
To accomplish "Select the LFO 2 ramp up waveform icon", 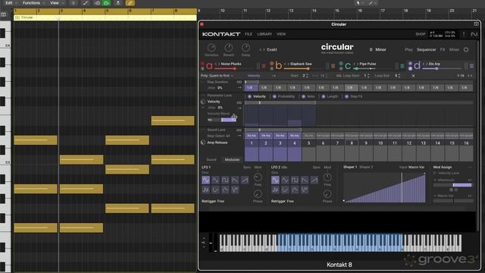I will coord(314,180).
